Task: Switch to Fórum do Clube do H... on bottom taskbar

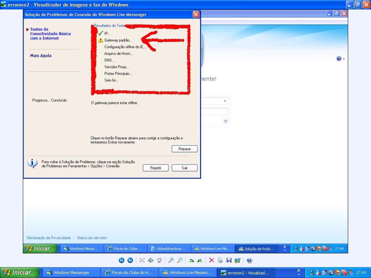Action: point(129,273)
